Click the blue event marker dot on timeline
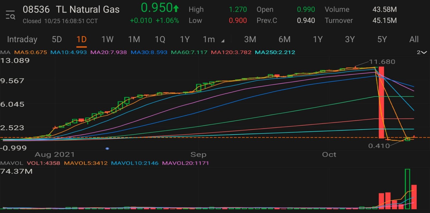Screen dimensions: 430x213 point(107,149)
